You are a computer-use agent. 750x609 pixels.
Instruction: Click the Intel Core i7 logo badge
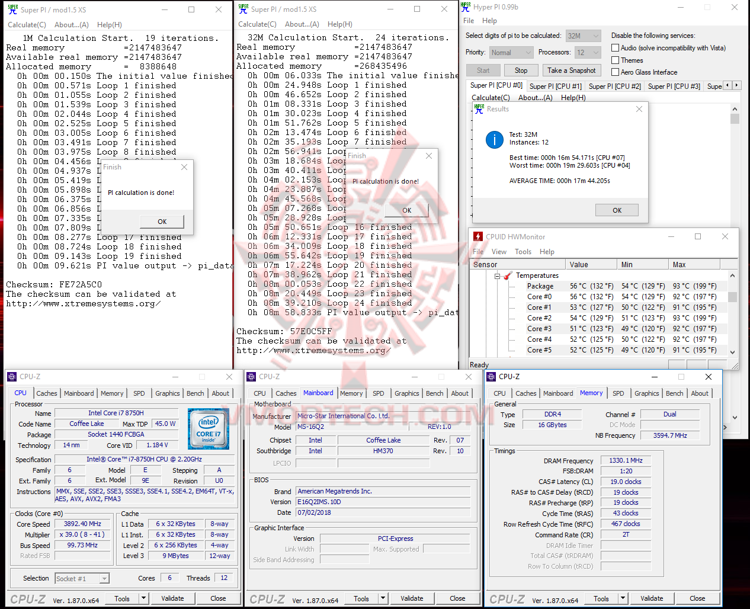(x=208, y=428)
